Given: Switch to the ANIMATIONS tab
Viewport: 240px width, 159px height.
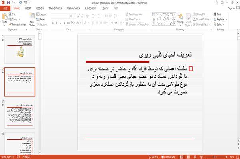Looking at the screenshot, I should [x=73, y=8].
